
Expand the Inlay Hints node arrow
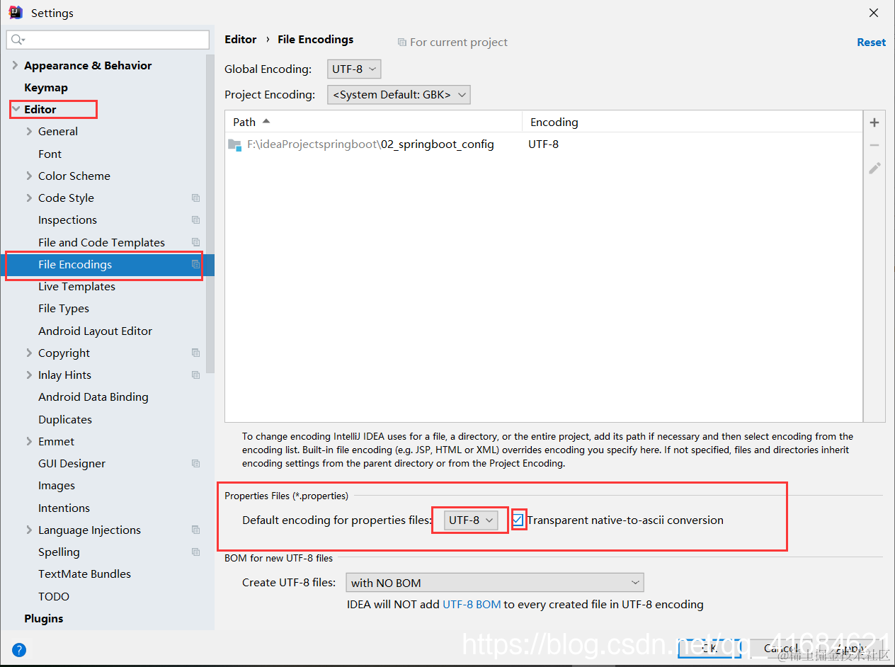(x=29, y=375)
